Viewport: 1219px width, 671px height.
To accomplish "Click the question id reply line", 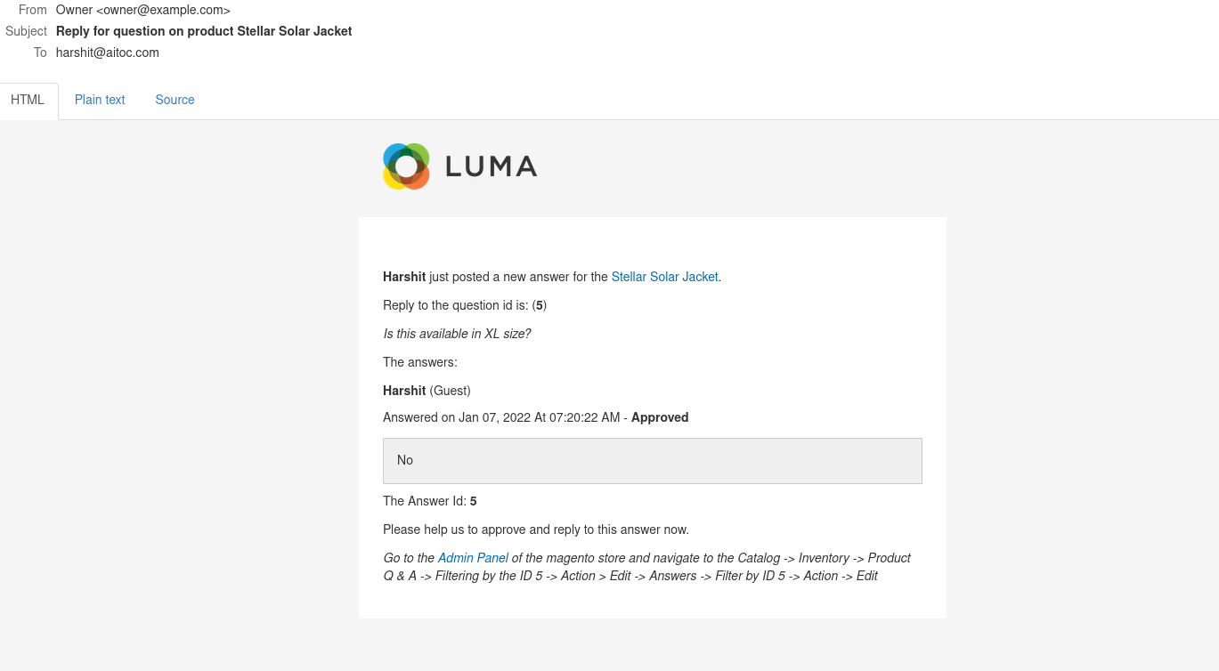I will pos(465,305).
